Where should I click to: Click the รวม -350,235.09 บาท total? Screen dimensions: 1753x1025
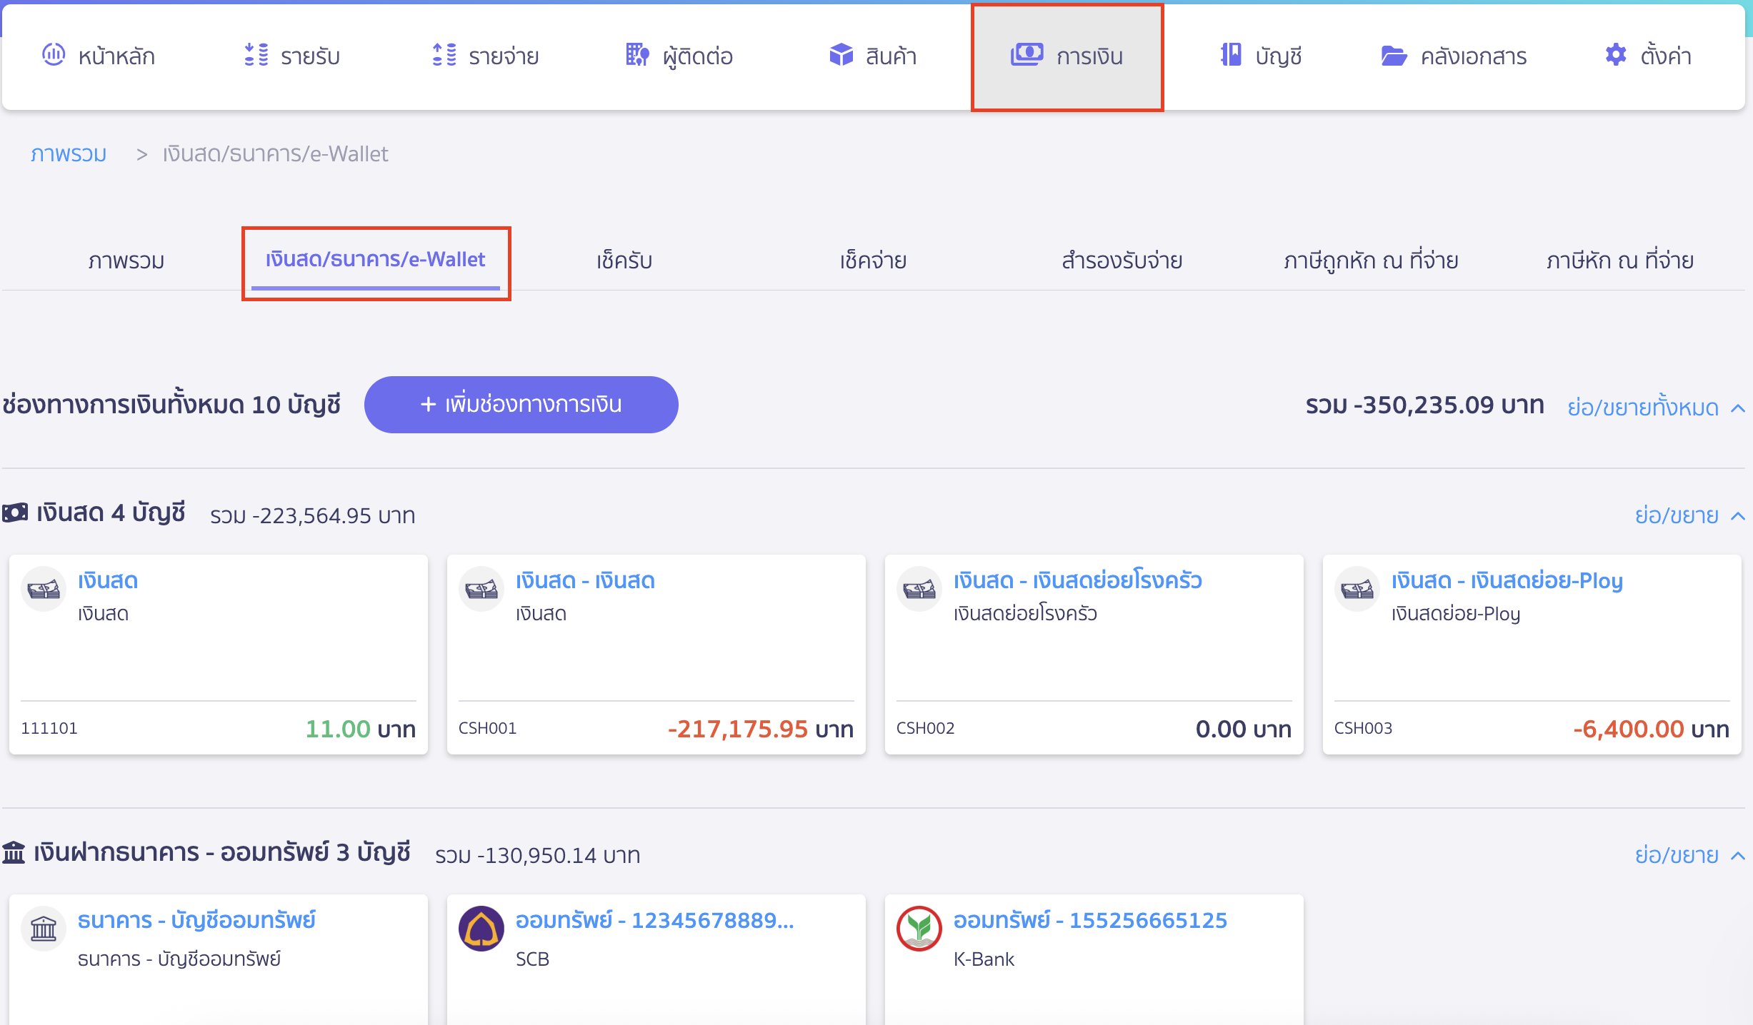(x=1424, y=405)
